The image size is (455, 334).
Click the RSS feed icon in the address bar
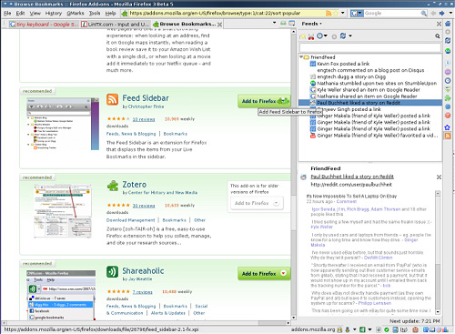(329, 13)
